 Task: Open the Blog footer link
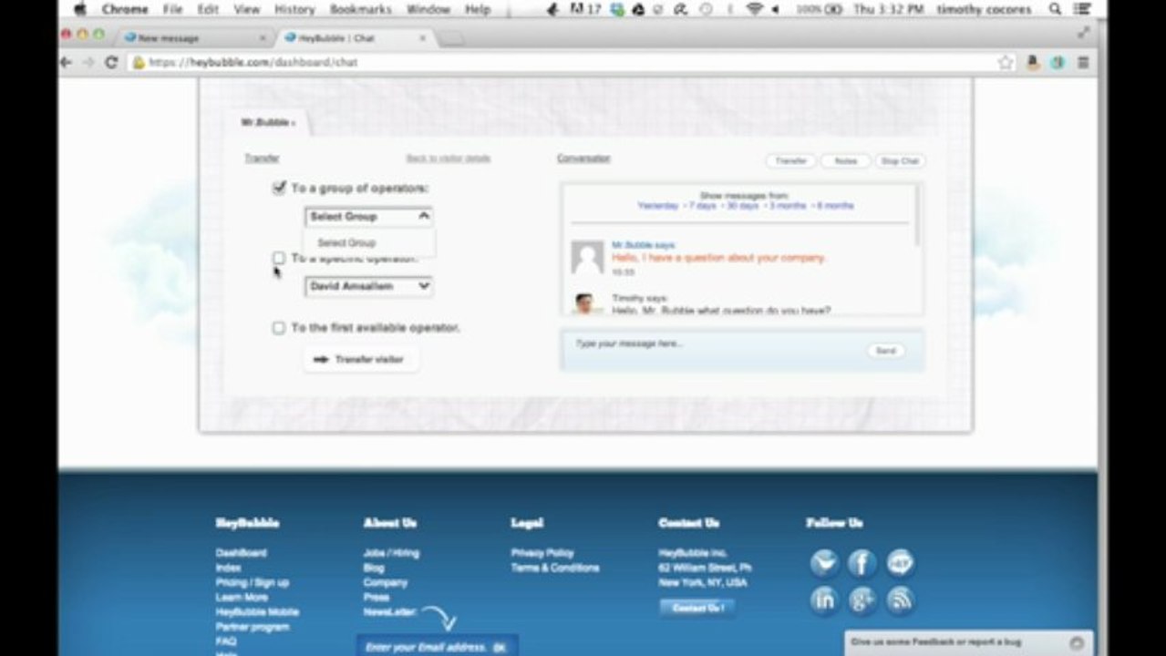click(x=374, y=568)
